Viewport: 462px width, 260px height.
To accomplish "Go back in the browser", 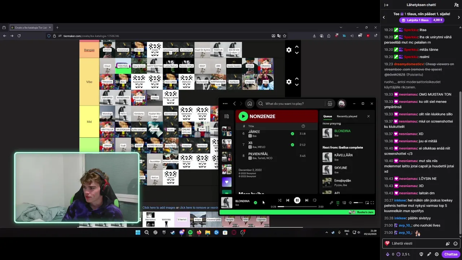I will pos(4,36).
